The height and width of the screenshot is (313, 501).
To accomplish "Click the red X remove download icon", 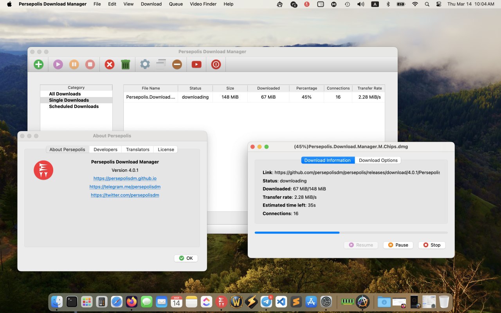I will pyautogui.click(x=110, y=65).
